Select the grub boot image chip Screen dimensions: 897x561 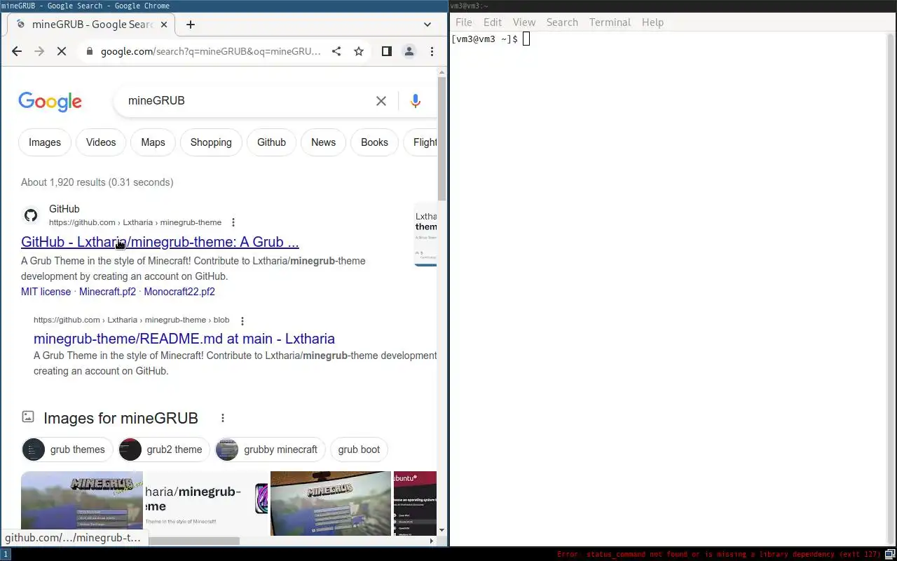pyautogui.click(x=359, y=450)
